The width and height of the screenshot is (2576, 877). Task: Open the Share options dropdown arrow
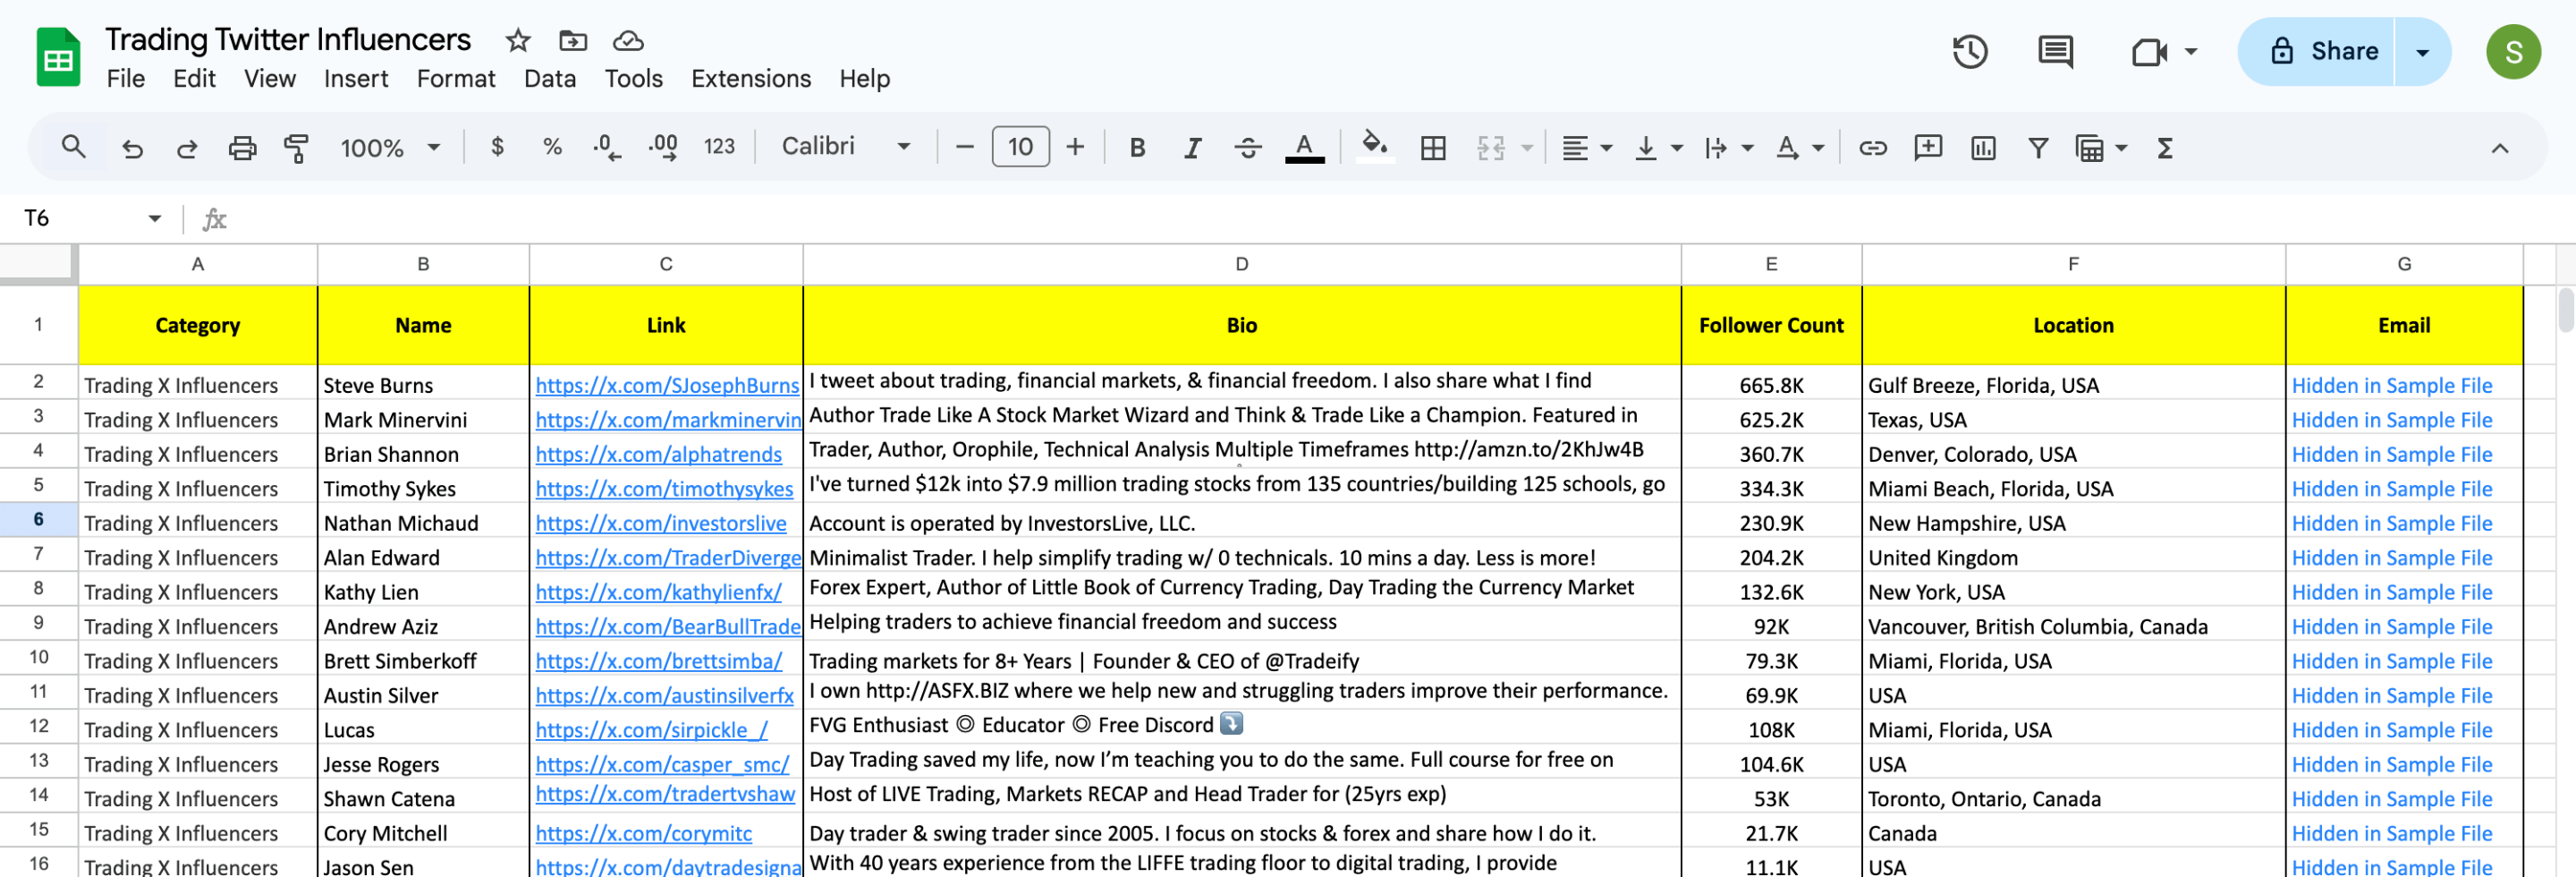pos(2422,52)
